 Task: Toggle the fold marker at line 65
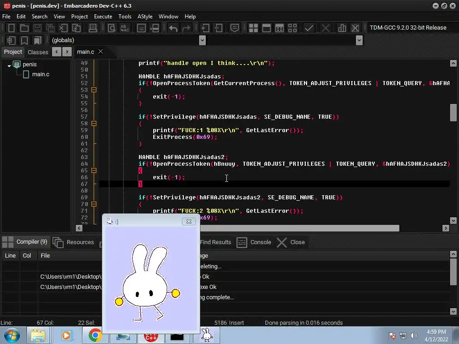click(94, 171)
